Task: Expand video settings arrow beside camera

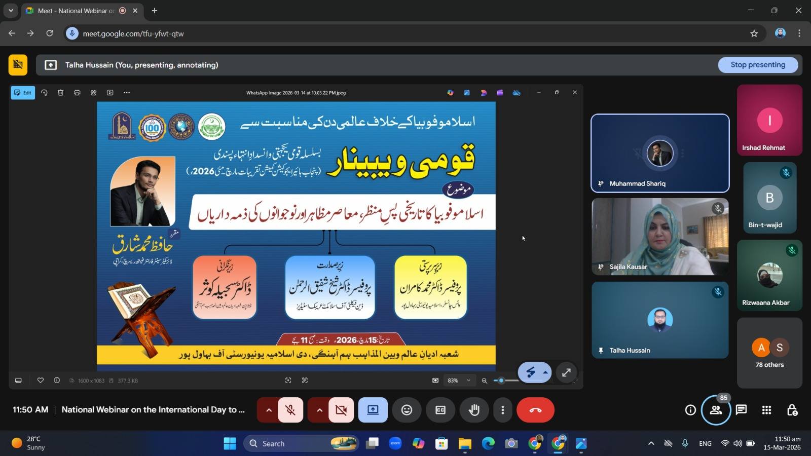Action: coord(319,410)
